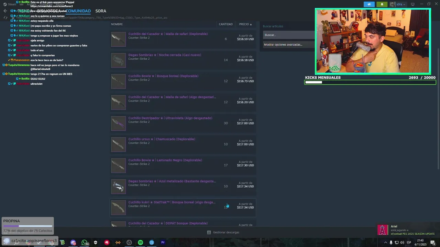Open the white shield taskbar icon
The height and width of the screenshot is (247, 440).
pyautogui.click(x=96, y=243)
